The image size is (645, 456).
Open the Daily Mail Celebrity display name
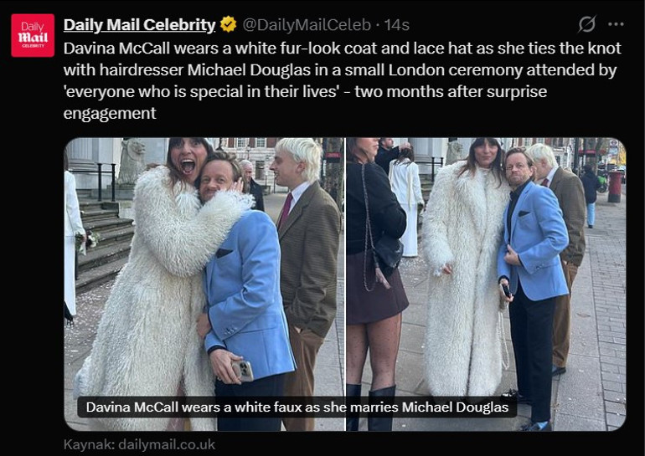[x=139, y=24]
